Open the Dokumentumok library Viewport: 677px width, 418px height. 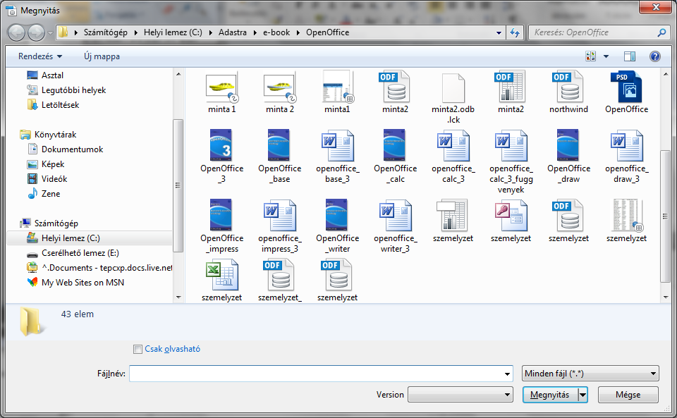coord(65,149)
